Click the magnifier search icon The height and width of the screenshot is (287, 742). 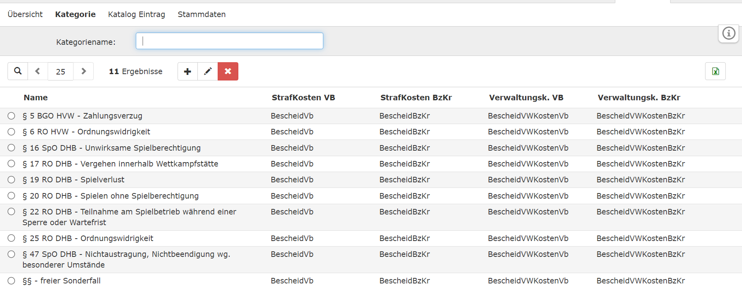pyautogui.click(x=18, y=71)
